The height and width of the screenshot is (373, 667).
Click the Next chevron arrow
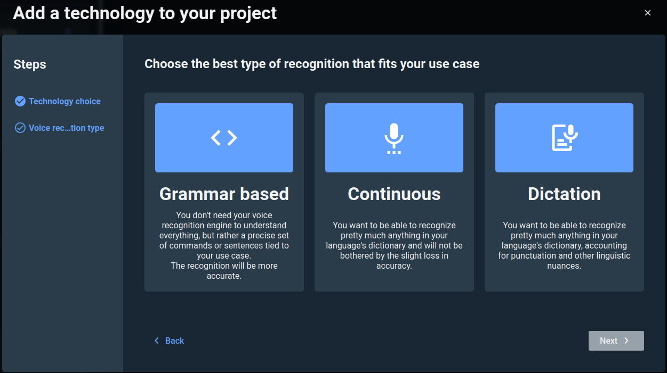tap(626, 341)
